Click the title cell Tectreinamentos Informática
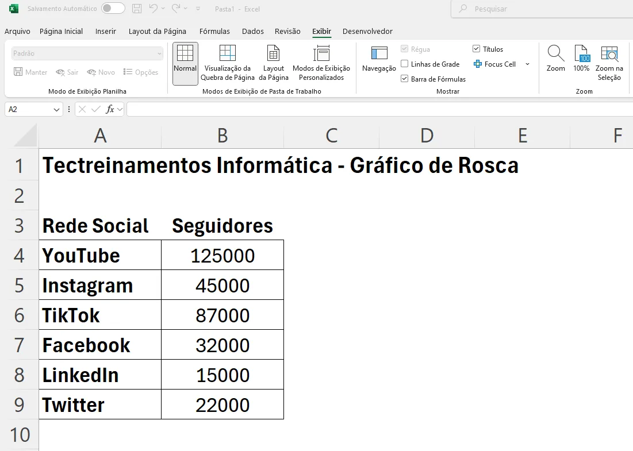 280,165
